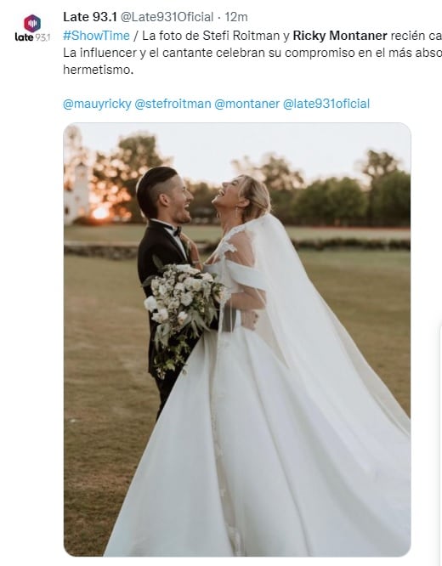Click the @Late931Oficial handle in the header
Viewport: 442px width, 566px height.
coord(167,17)
